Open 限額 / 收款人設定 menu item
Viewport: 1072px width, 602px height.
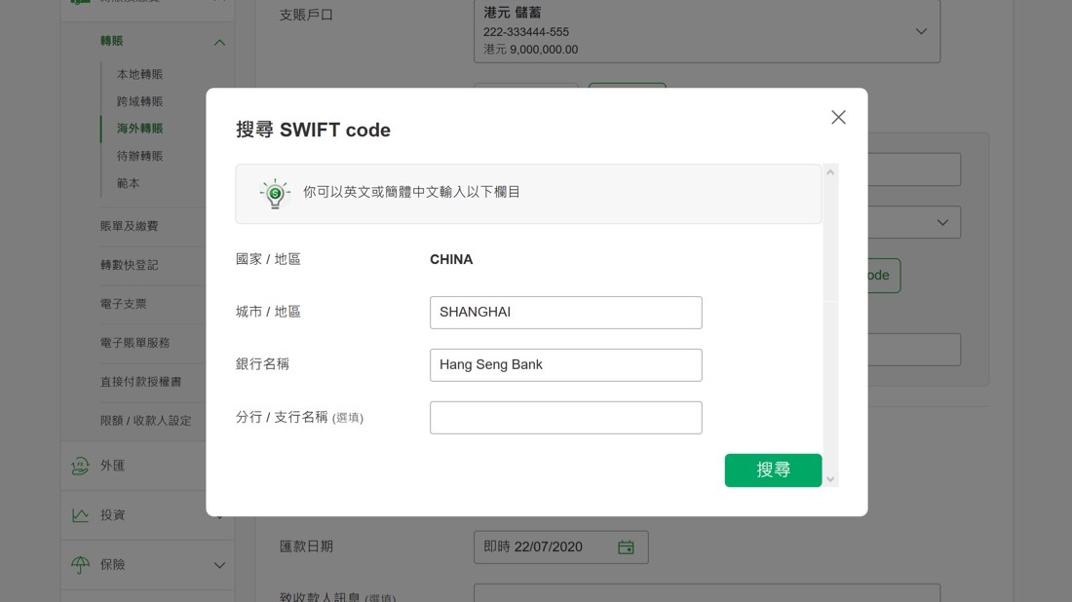[x=145, y=421]
